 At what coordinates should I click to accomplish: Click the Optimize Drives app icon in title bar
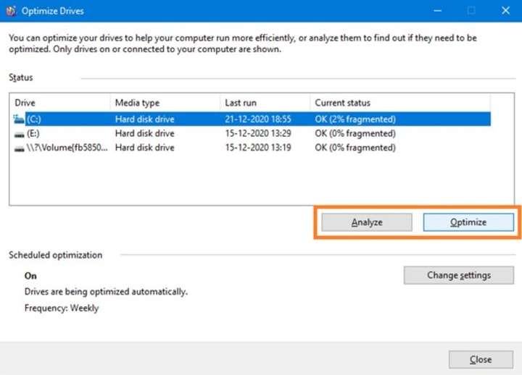coord(12,11)
